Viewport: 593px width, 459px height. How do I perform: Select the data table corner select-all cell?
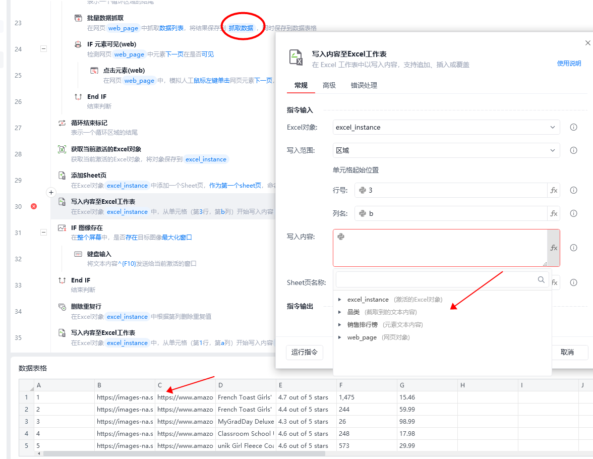click(26, 385)
